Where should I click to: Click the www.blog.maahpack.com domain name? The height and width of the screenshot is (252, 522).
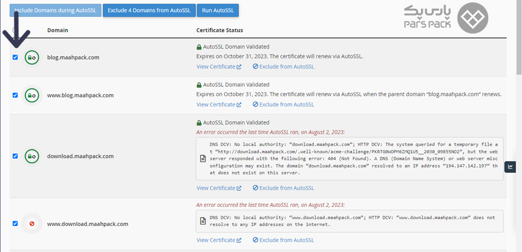pos(80,95)
